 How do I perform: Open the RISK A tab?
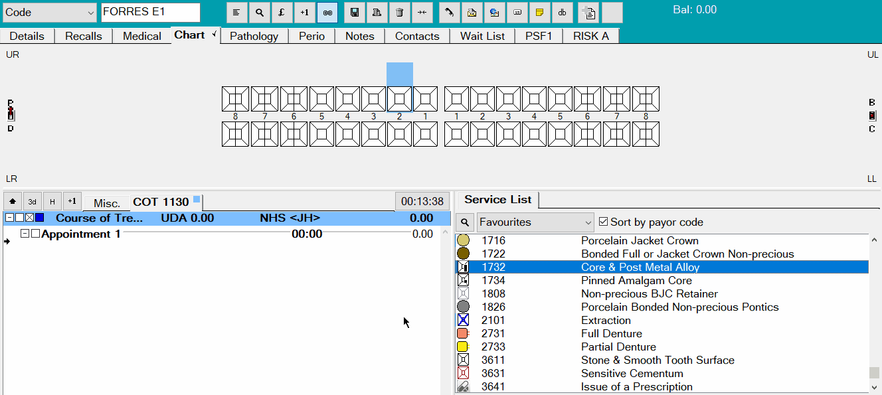591,36
